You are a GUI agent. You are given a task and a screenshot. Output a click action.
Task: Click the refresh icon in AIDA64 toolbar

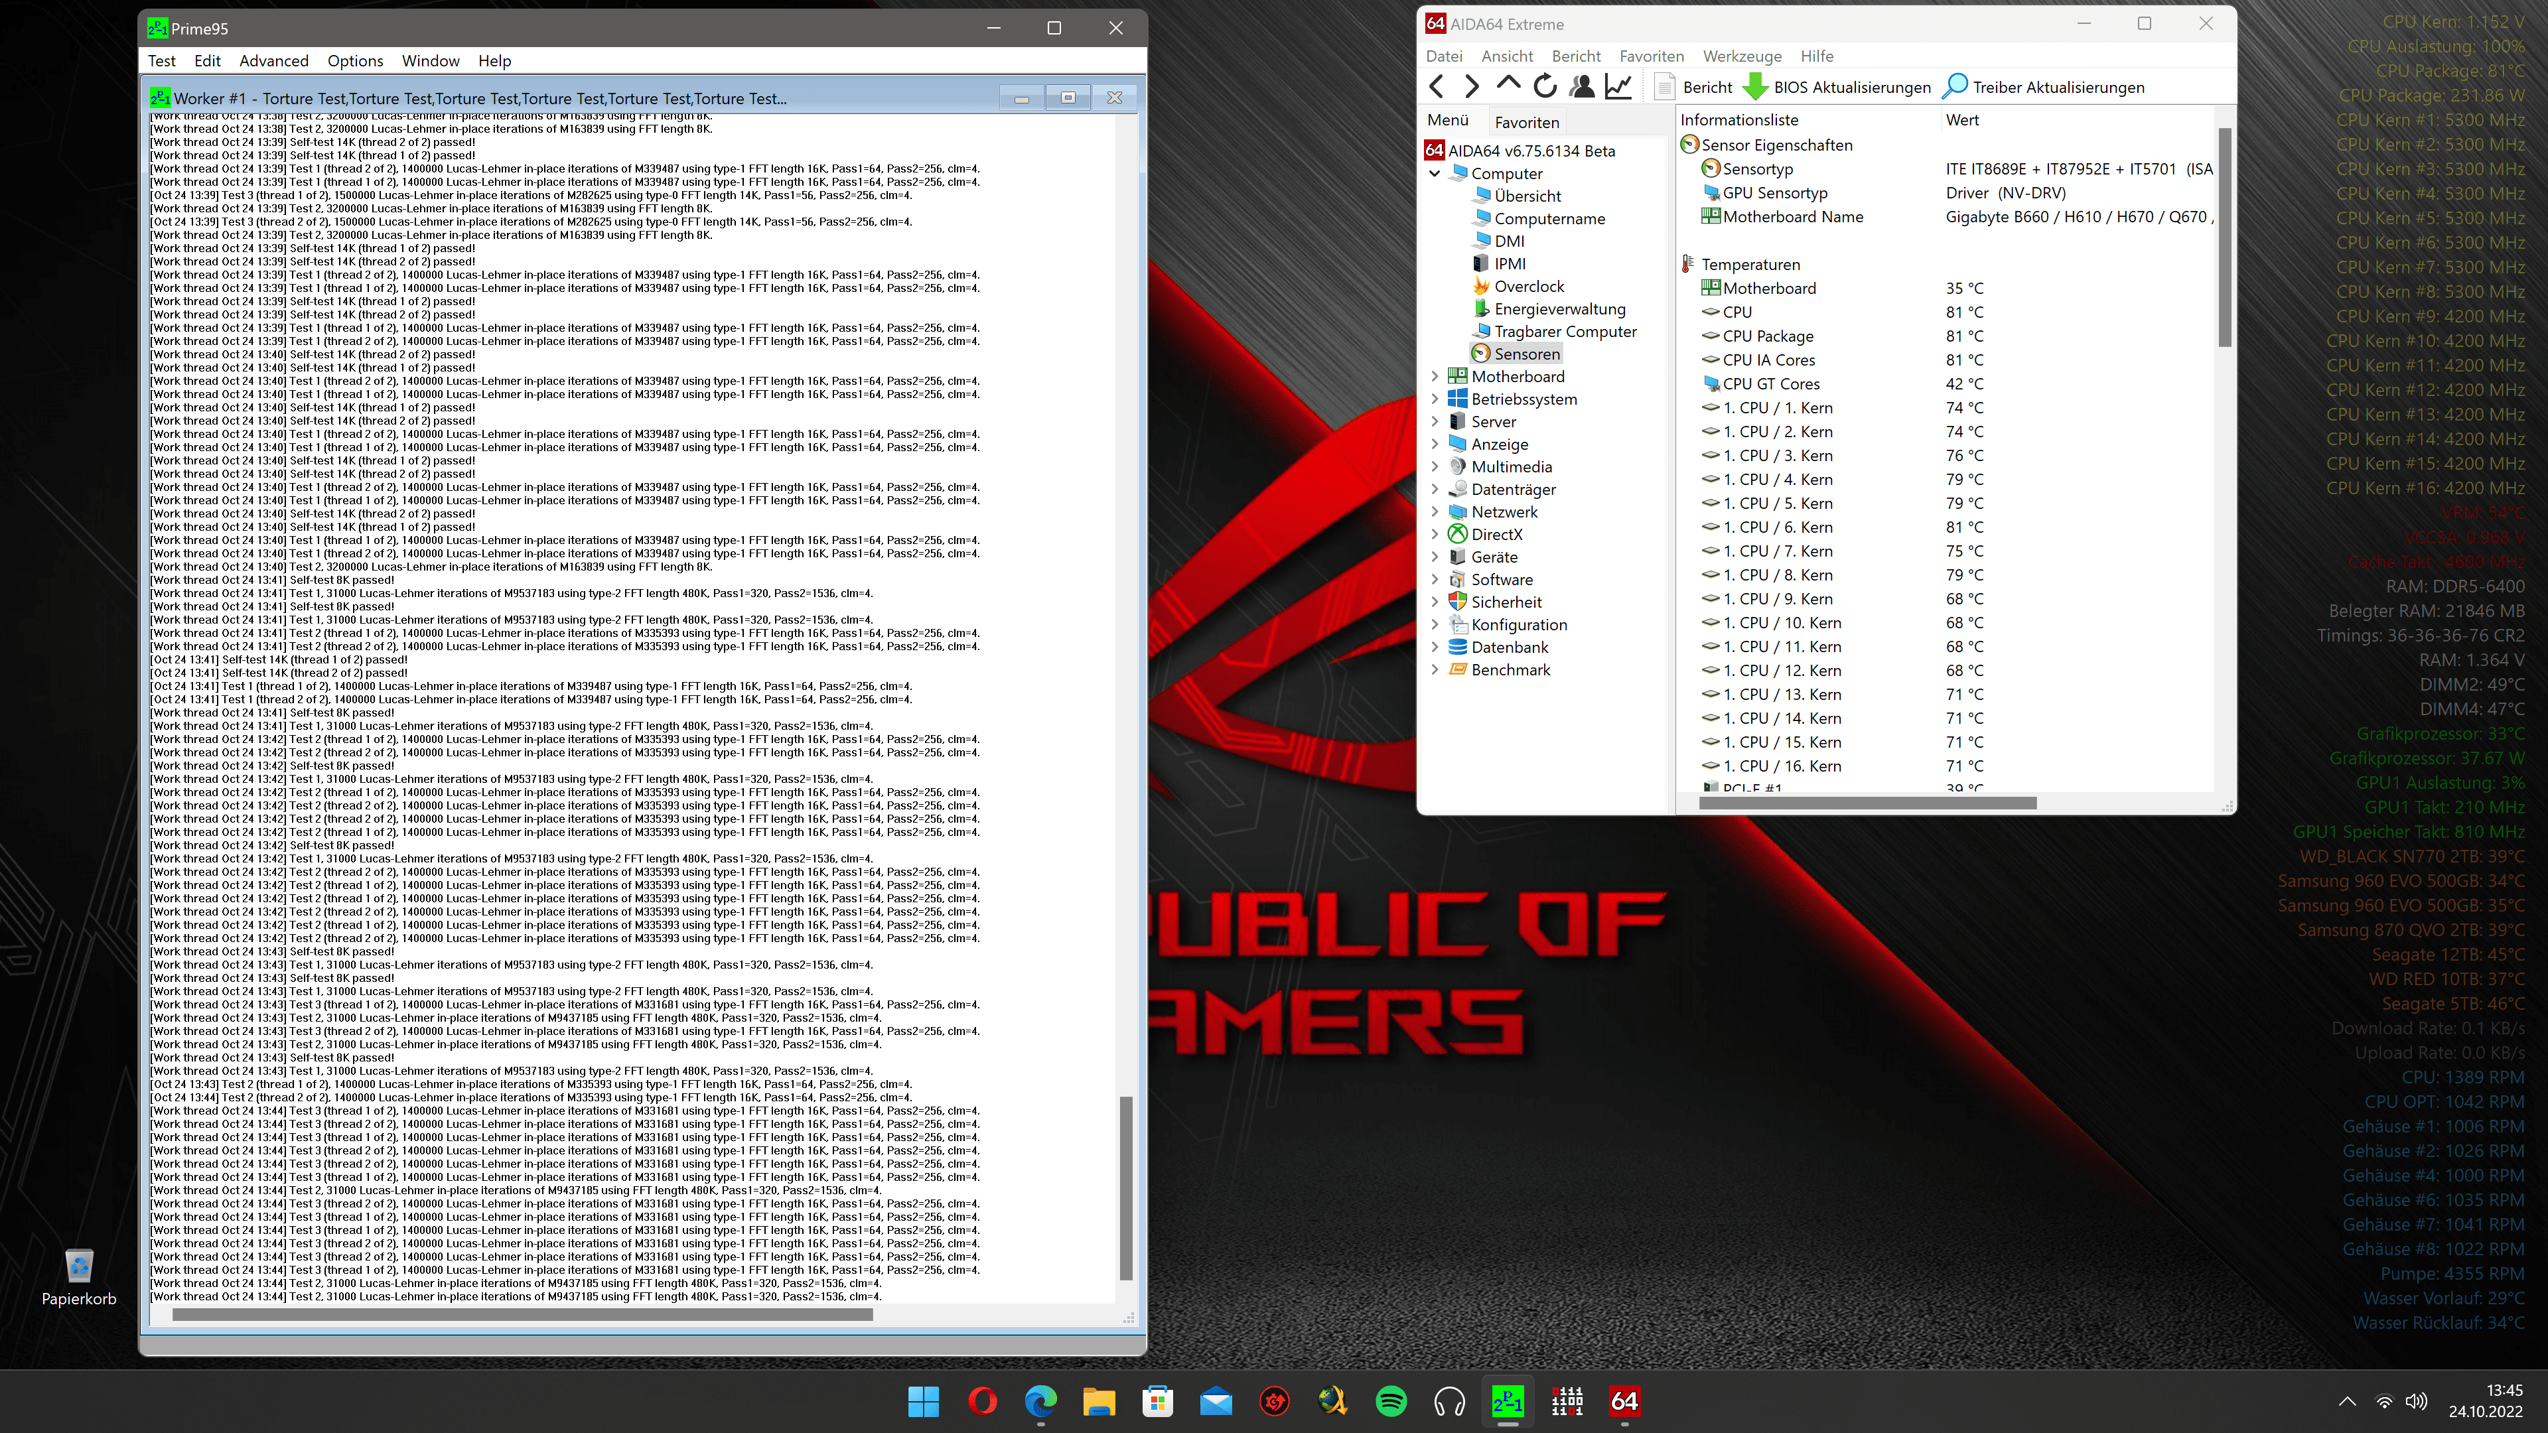coord(1545,87)
